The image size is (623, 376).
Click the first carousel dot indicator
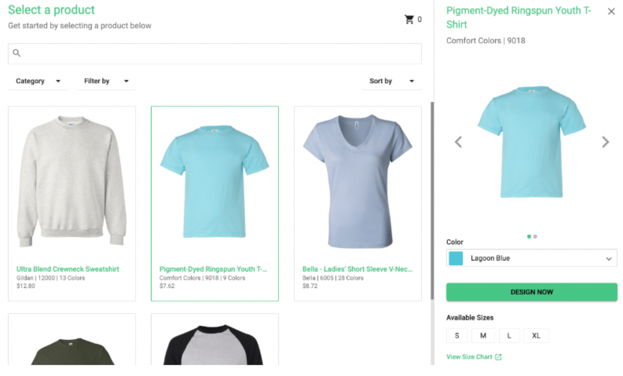(529, 236)
